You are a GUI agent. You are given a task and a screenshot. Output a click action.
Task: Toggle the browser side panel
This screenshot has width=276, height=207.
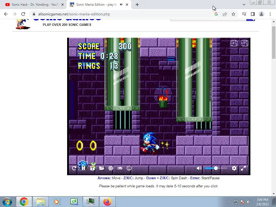coord(253,14)
